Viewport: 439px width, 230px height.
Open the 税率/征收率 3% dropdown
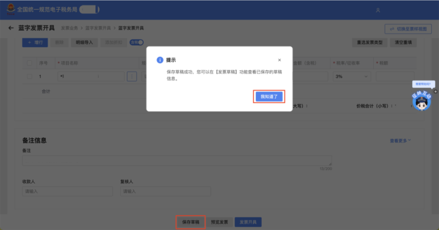pyautogui.click(x=351, y=76)
